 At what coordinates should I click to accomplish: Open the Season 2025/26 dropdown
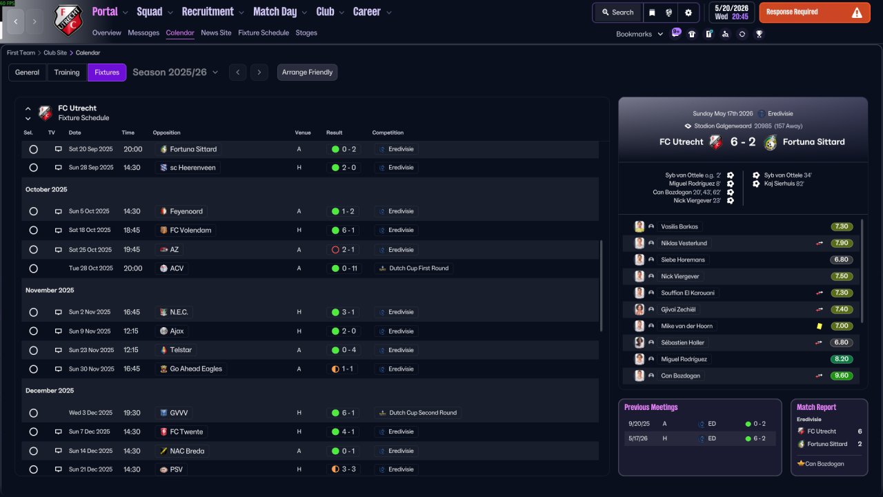click(175, 72)
